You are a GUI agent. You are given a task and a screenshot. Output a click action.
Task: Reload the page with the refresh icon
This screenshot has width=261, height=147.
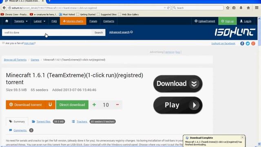click(x=168, y=8)
